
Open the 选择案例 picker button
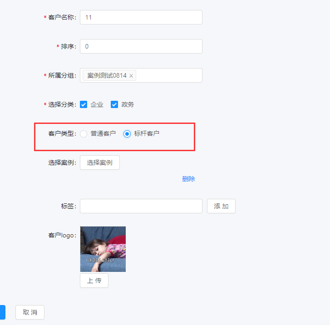(100, 162)
